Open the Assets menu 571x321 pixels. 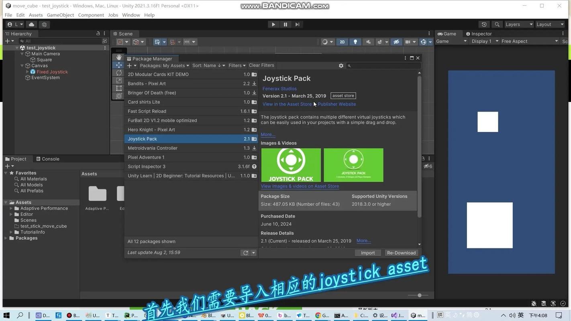(36, 15)
